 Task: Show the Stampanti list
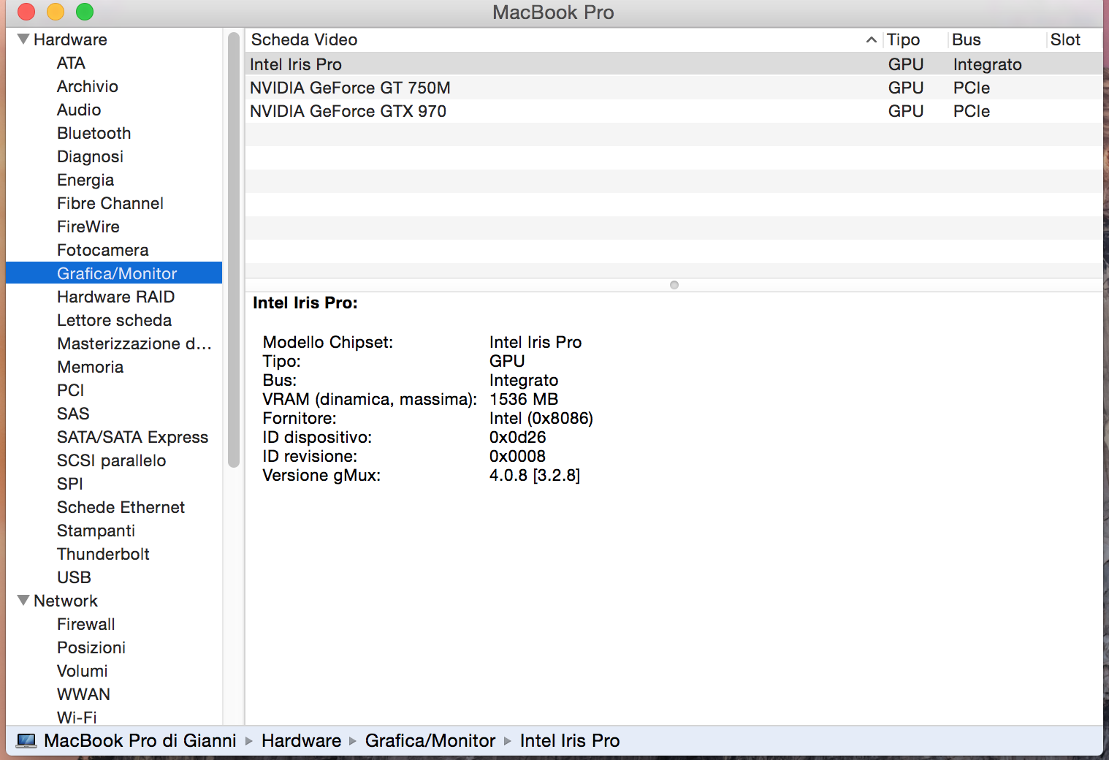pos(96,531)
